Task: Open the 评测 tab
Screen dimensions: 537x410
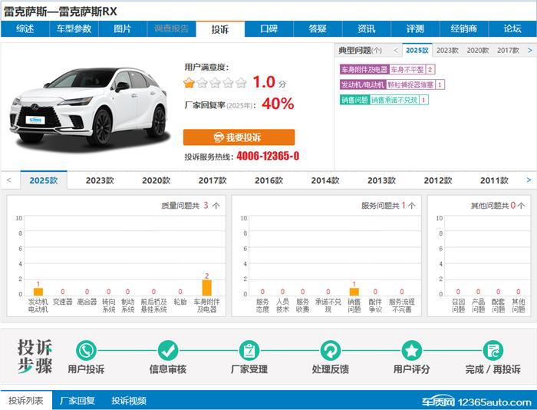Action: coord(415,29)
